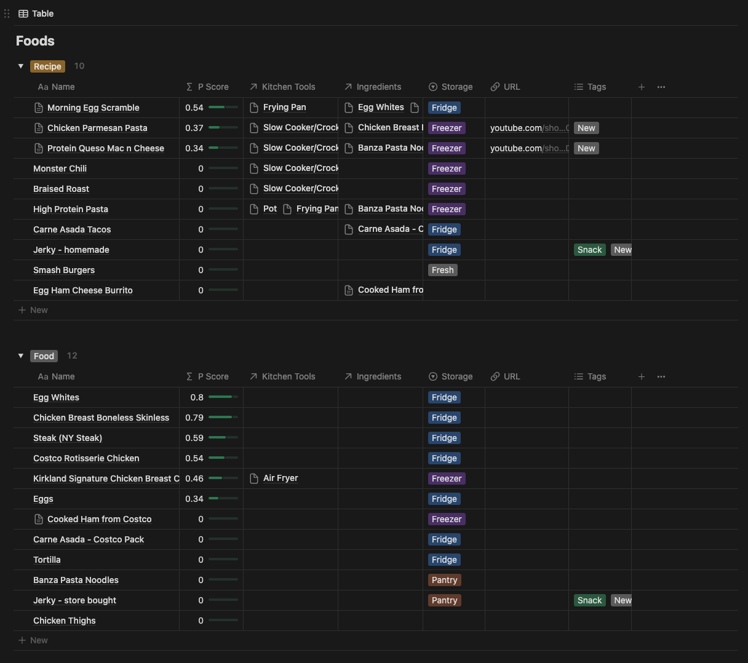Open the URL column header in the Recipe group
This screenshot has width=748, height=663.
coord(506,87)
